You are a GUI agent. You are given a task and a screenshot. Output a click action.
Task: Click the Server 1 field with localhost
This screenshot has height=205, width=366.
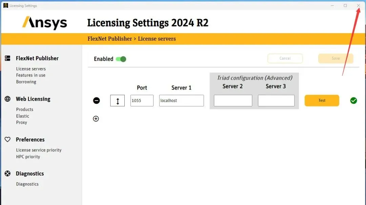[x=181, y=101]
